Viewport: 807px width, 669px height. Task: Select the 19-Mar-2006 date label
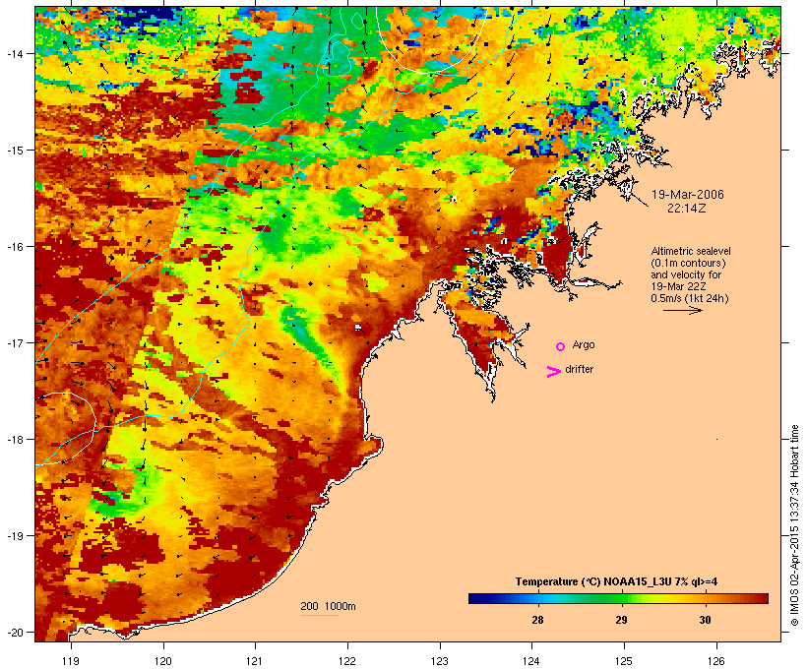click(x=688, y=195)
